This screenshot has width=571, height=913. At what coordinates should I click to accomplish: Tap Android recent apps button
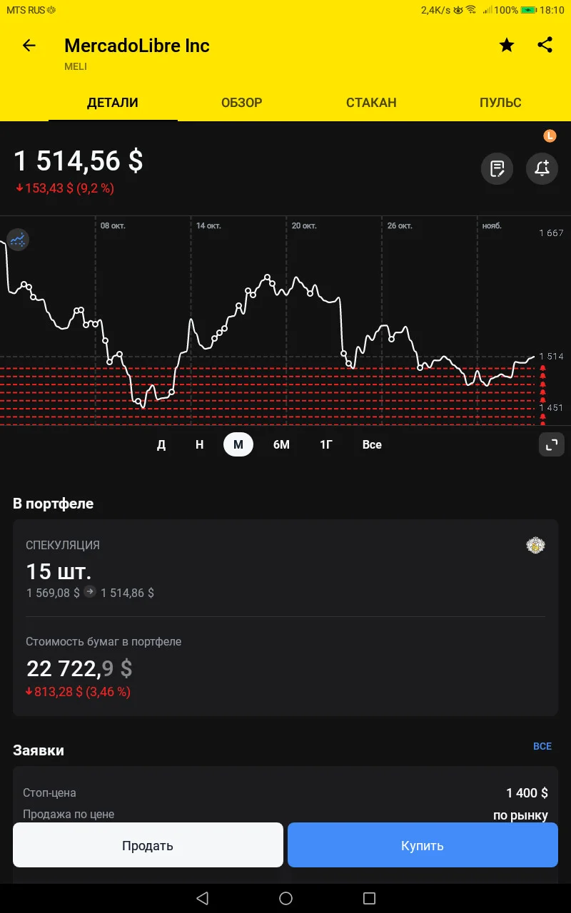coord(369,898)
